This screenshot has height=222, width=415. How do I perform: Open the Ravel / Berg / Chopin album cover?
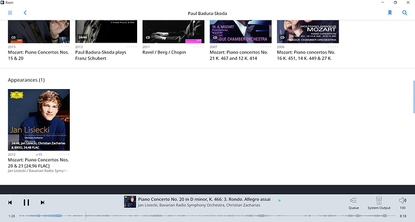pyautogui.click(x=173, y=31)
